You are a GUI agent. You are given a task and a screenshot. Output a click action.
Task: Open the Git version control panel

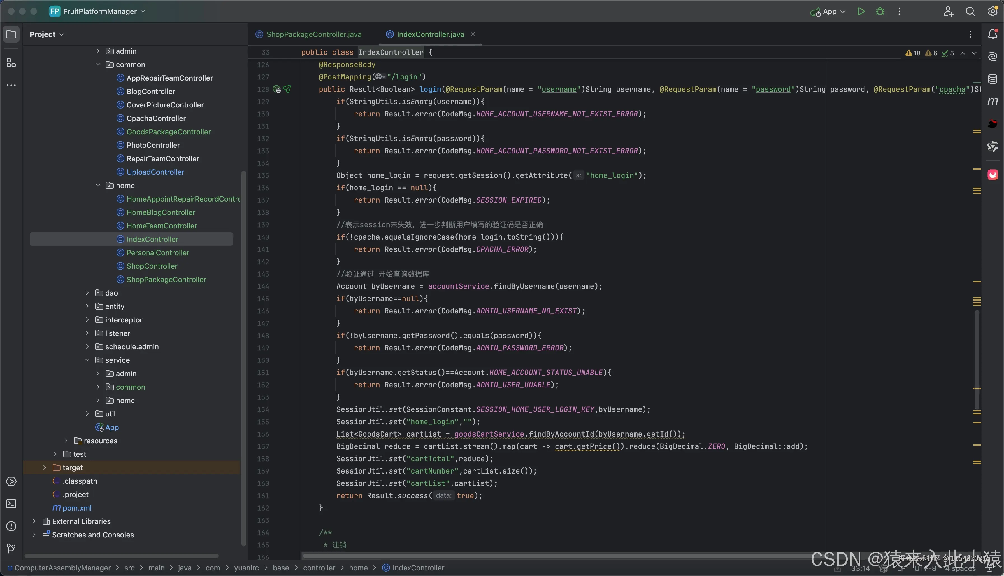click(11, 548)
